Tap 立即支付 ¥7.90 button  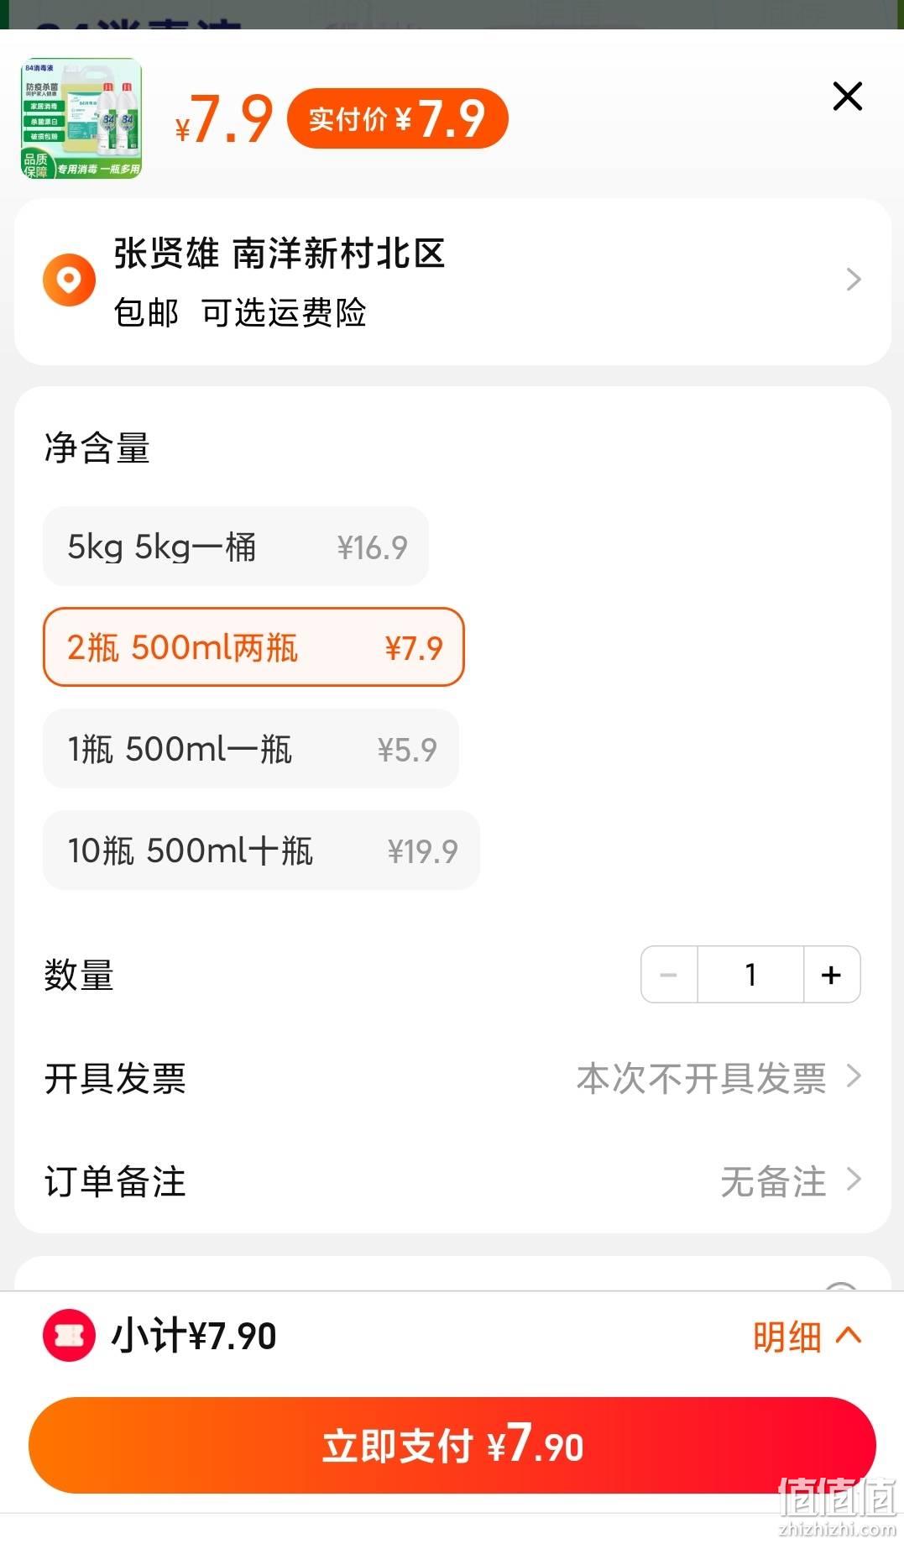coord(452,1445)
